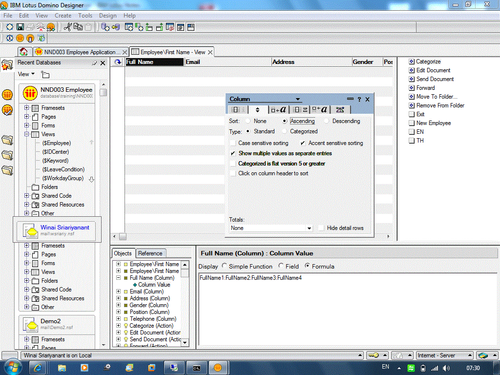Select the Categorize action in action pane
The width and height of the screenshot is (500, 375).
[x=428, y=62]
